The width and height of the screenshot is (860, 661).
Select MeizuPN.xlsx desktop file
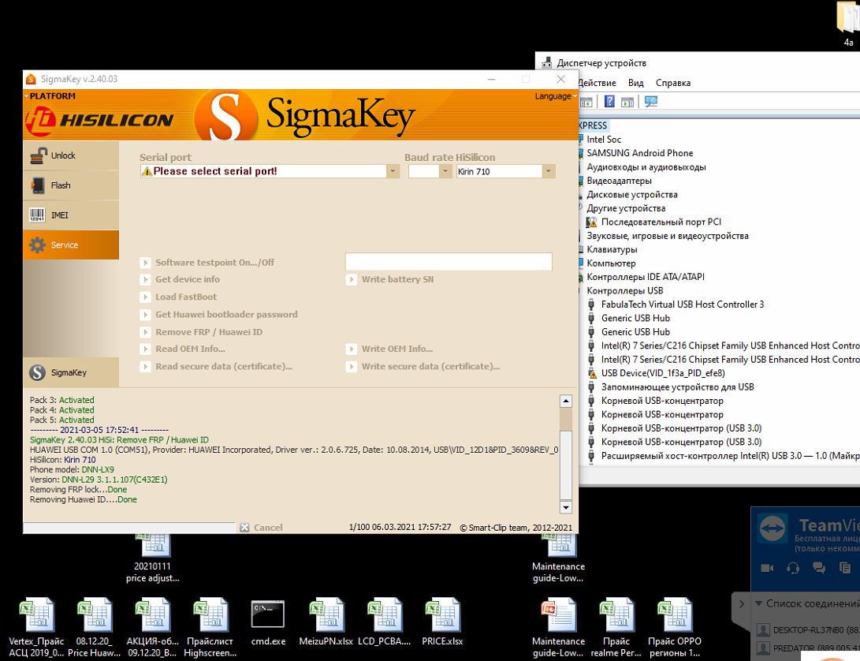(326, 622)
